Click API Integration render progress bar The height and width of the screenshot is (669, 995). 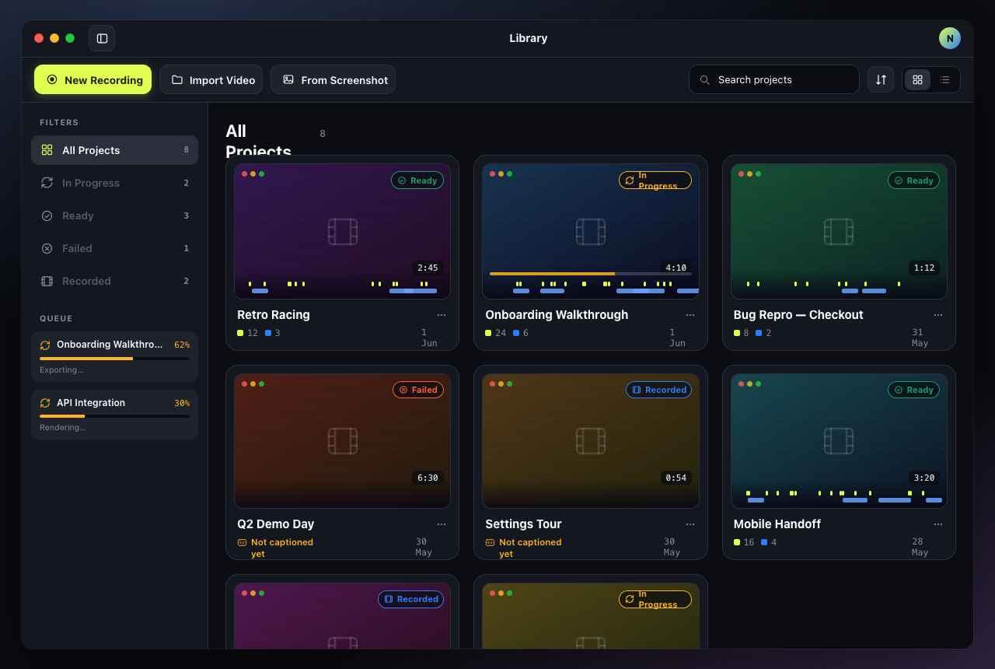coord(114,416)
